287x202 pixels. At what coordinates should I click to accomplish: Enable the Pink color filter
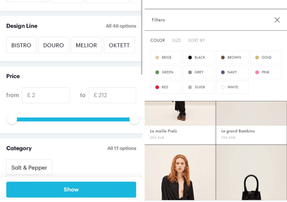265,73
